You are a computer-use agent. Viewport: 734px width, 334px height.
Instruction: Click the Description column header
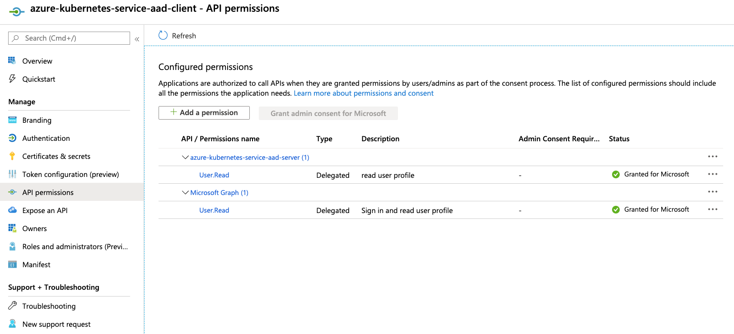coord(380,139)
